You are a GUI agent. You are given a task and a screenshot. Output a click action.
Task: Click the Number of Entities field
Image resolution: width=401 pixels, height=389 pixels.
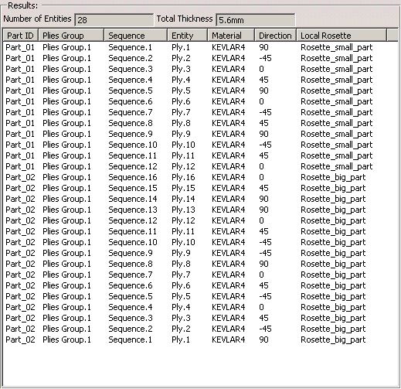point(114,20)
